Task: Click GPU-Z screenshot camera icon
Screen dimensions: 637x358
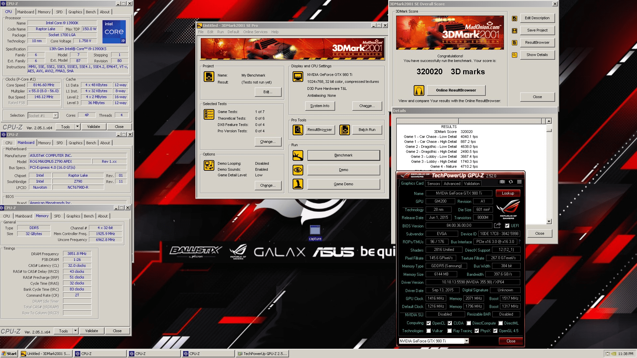Action: (502, 182)
